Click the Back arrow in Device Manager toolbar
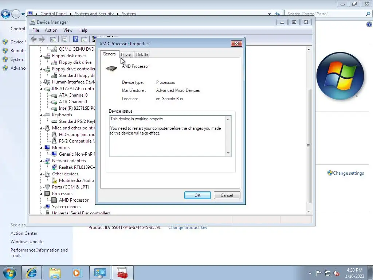The height and width of the screenshot is (280, 373). (x=34, y=39)
